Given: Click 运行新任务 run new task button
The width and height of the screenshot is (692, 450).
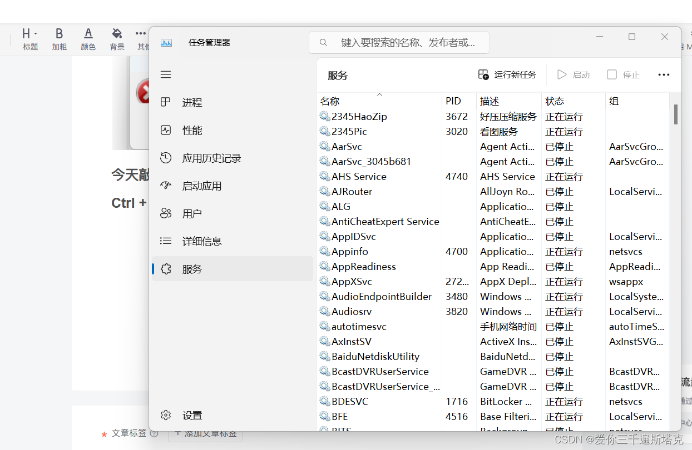Looking at the screenshot, I should (507, 74).
